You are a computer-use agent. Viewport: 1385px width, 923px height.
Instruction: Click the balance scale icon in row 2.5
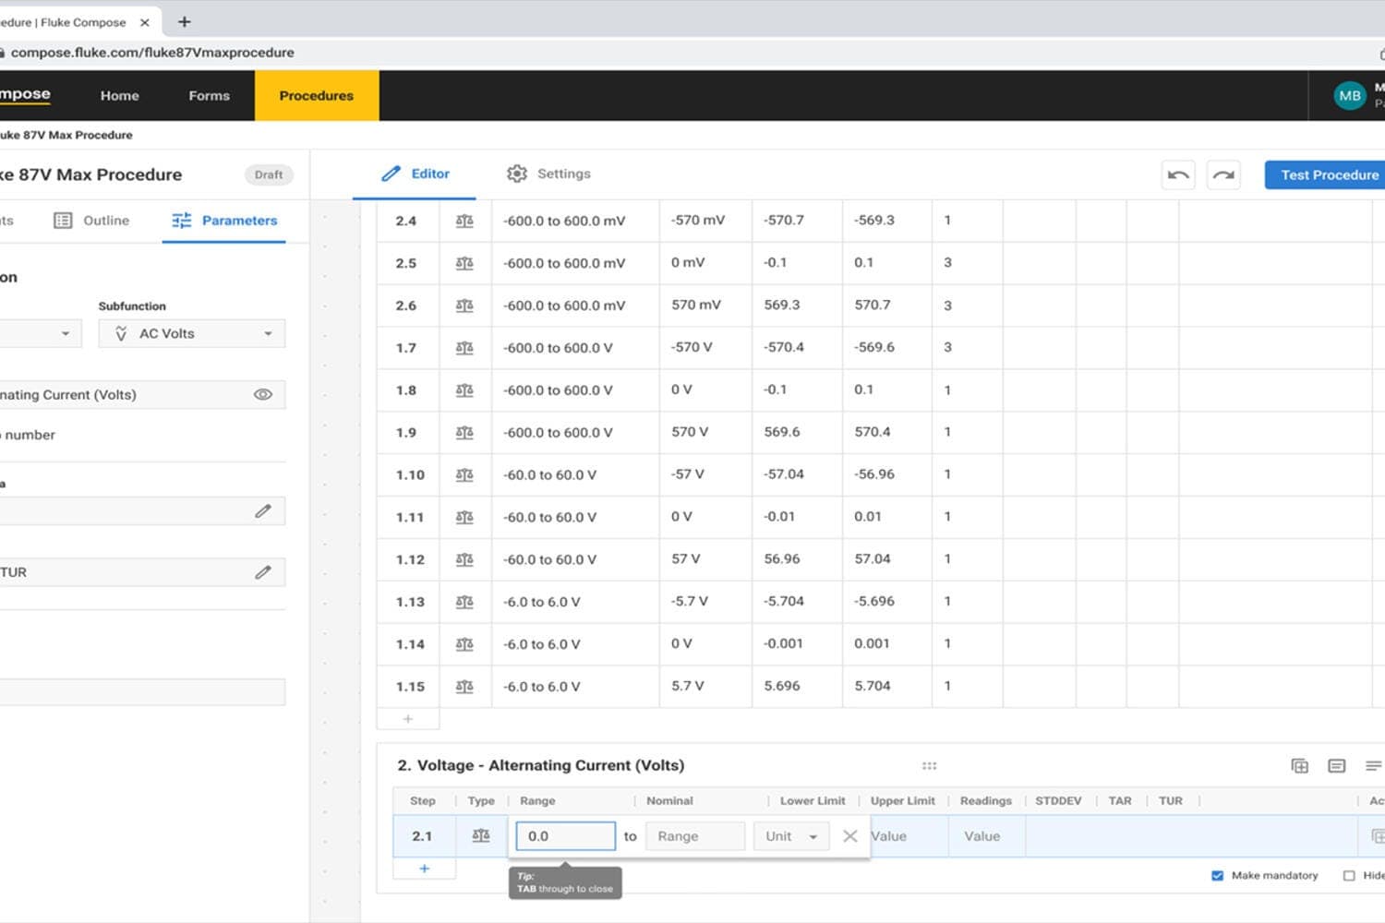click(464, 263)
